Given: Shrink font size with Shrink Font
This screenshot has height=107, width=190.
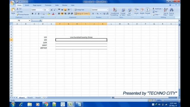Looking at the screenshot, I should [x=55, y=10].
